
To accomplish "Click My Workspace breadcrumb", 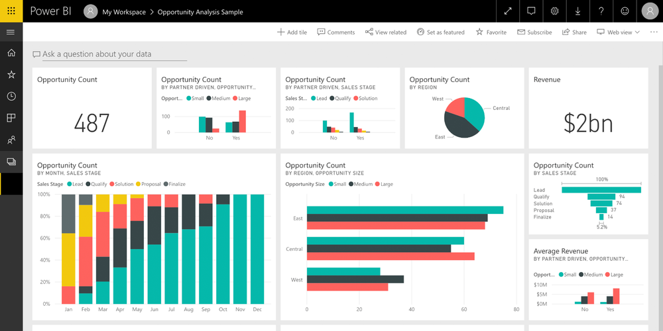I will 123,12.
